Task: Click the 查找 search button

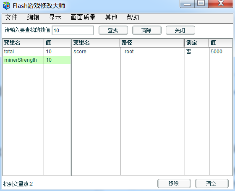Action: coord(113,30)
